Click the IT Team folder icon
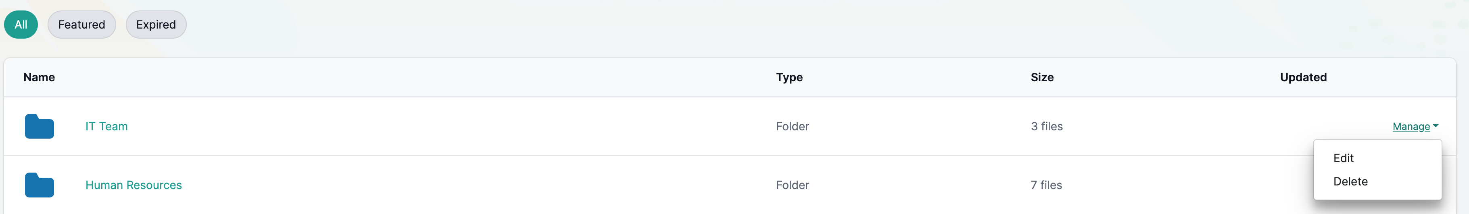The image size is (1469, 214). click(x=40, y=126)
